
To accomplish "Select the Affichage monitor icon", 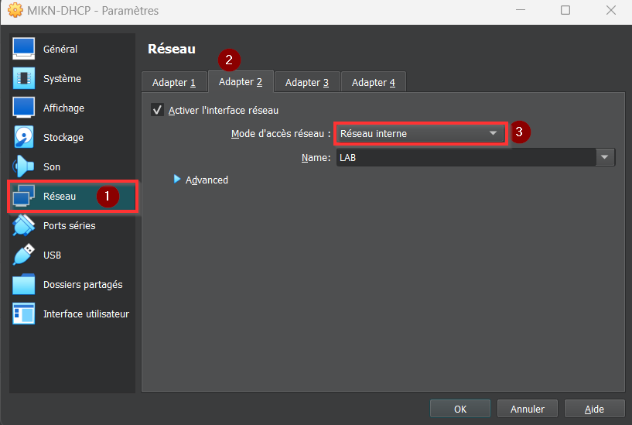I will [x=24, y=108].
